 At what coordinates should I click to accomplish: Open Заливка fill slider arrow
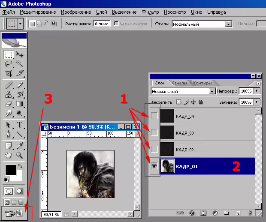pyautogui.click(x=257, y=102)
